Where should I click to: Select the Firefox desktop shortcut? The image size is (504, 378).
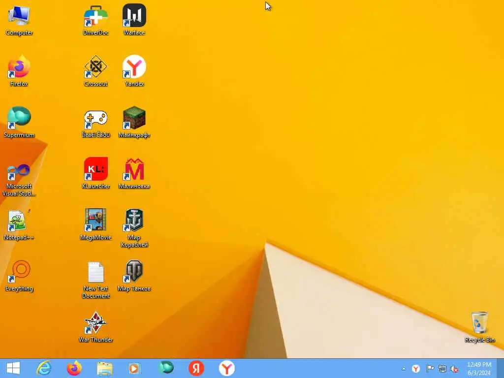pyautogui.click(x=19, y=71)
